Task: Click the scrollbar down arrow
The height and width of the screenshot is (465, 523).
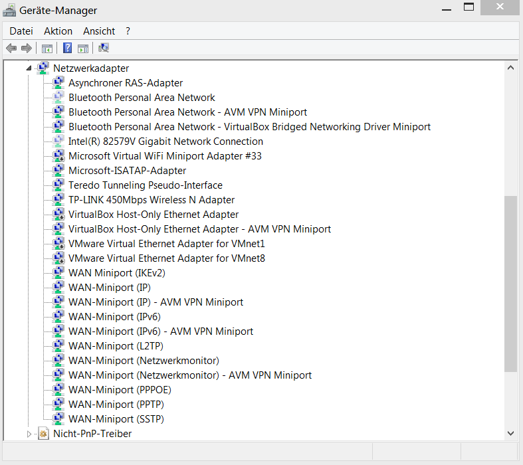Action: pyautogui.click(x=510, y=433)
